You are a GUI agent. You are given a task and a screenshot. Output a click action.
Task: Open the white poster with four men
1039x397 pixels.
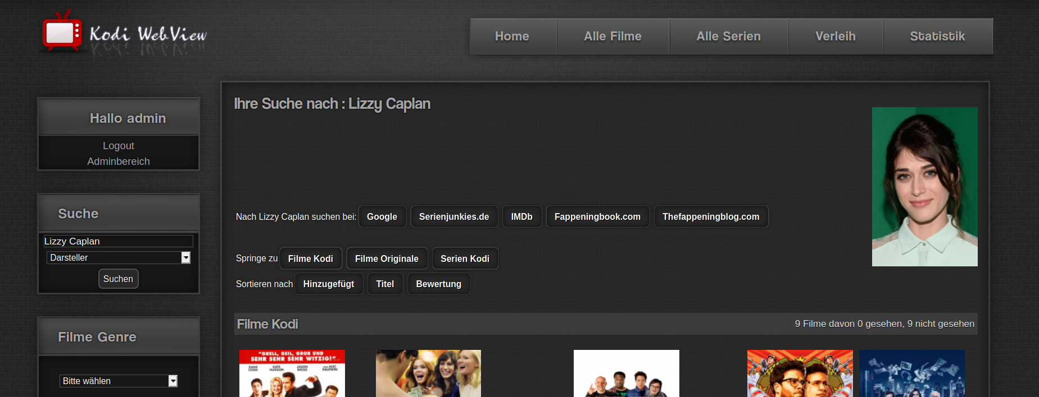[x=627, y=373]
